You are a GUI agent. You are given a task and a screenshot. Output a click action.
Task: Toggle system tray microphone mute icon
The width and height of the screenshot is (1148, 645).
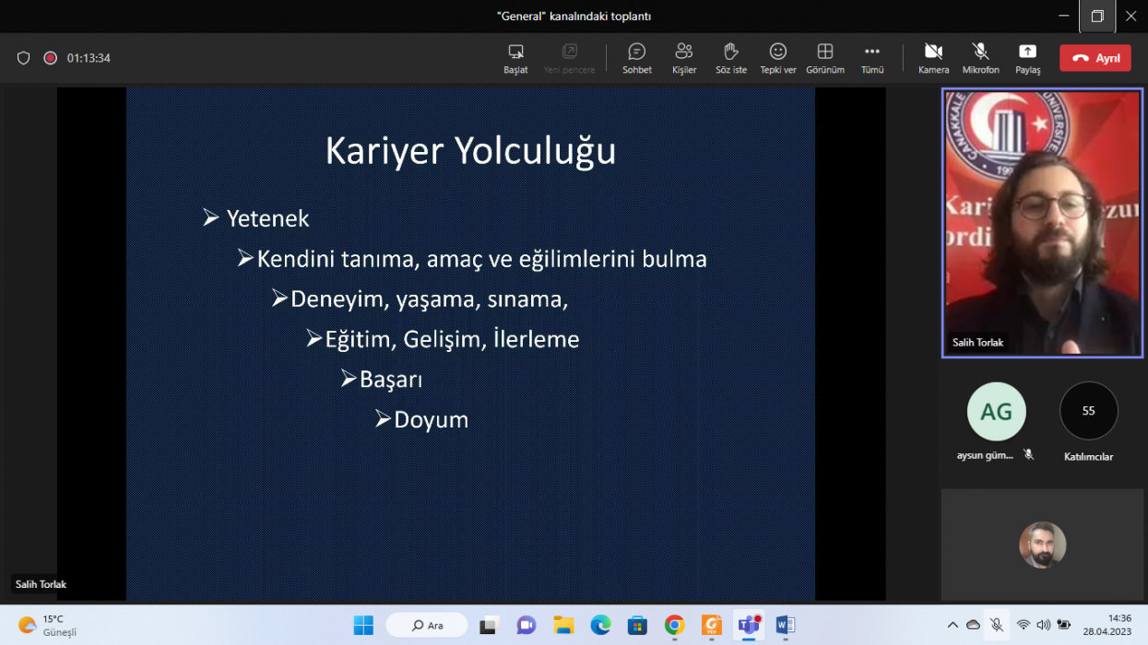pyautogui.click(x=997, y=625)
